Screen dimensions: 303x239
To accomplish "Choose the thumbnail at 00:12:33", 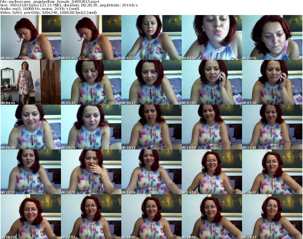I will pos(31,172).
